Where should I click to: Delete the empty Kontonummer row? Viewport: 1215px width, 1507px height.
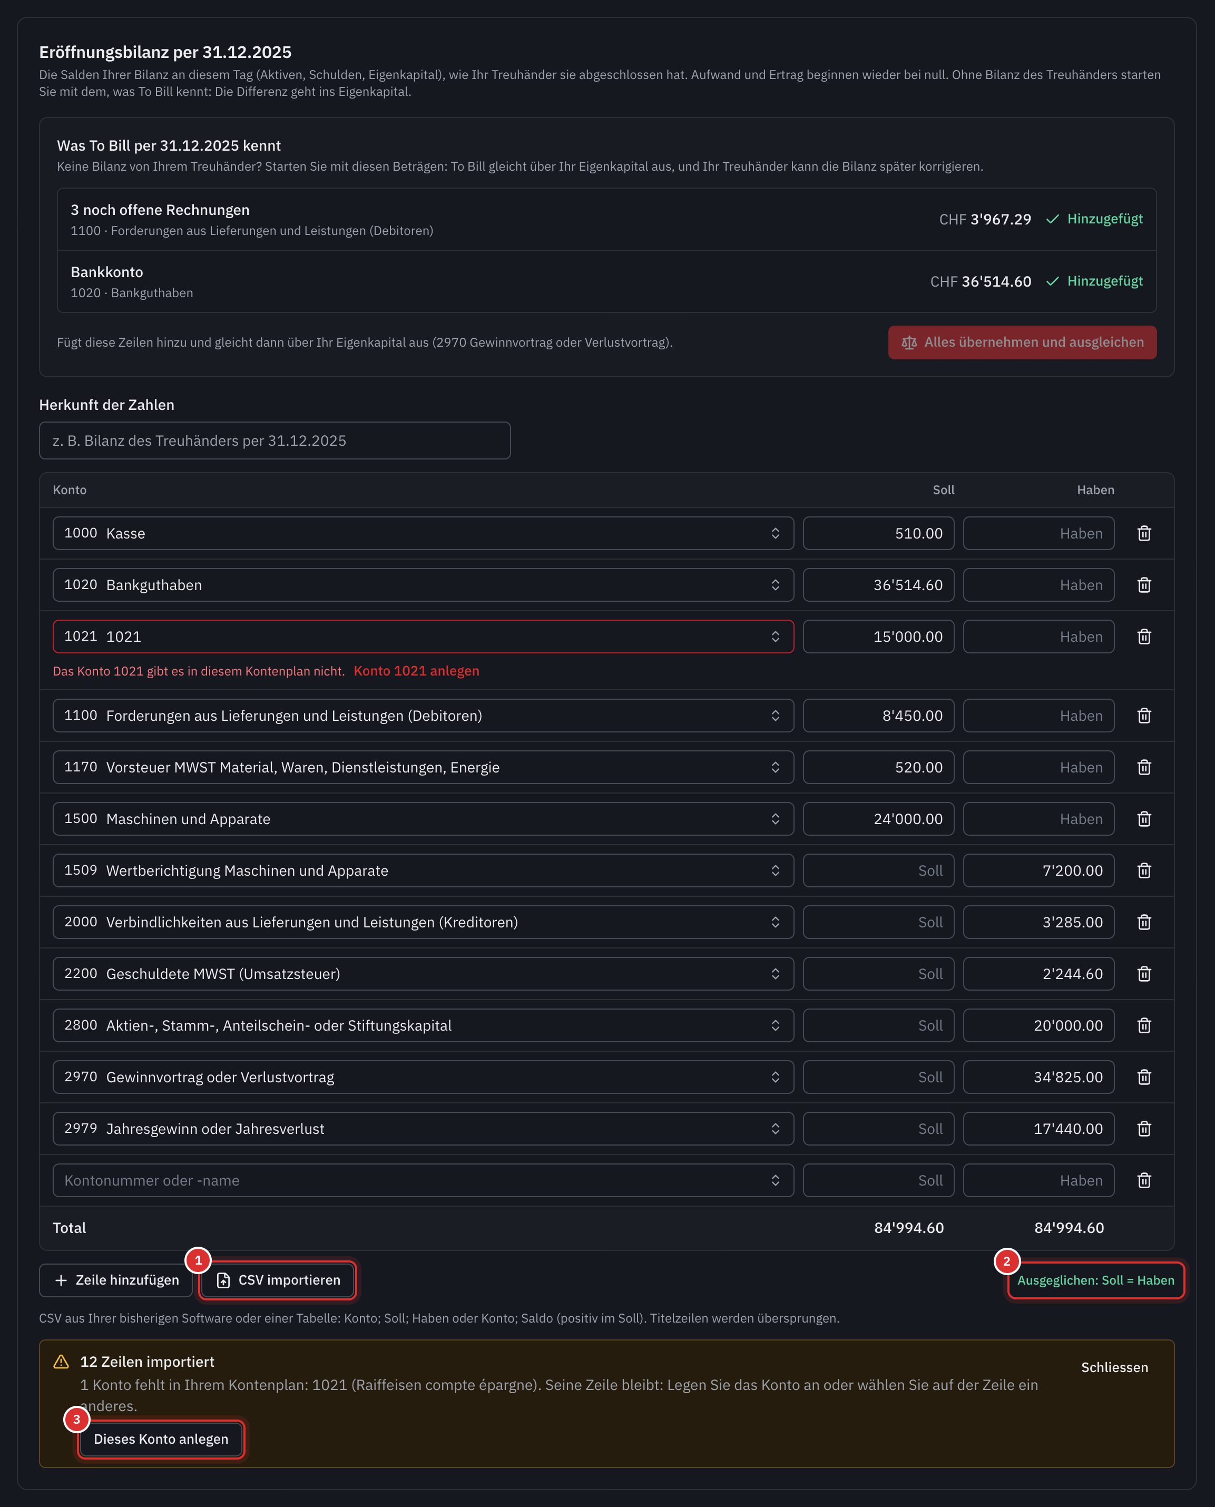tap(1144, 1181)
